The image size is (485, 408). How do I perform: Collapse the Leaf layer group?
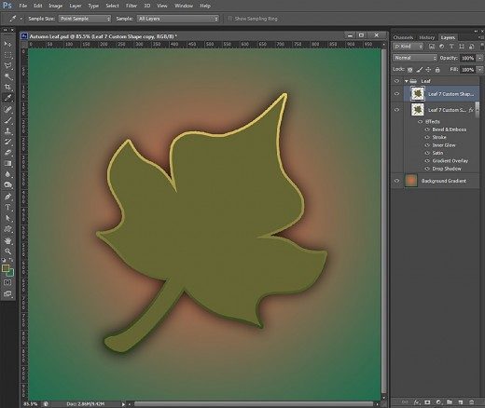(407, 81)
